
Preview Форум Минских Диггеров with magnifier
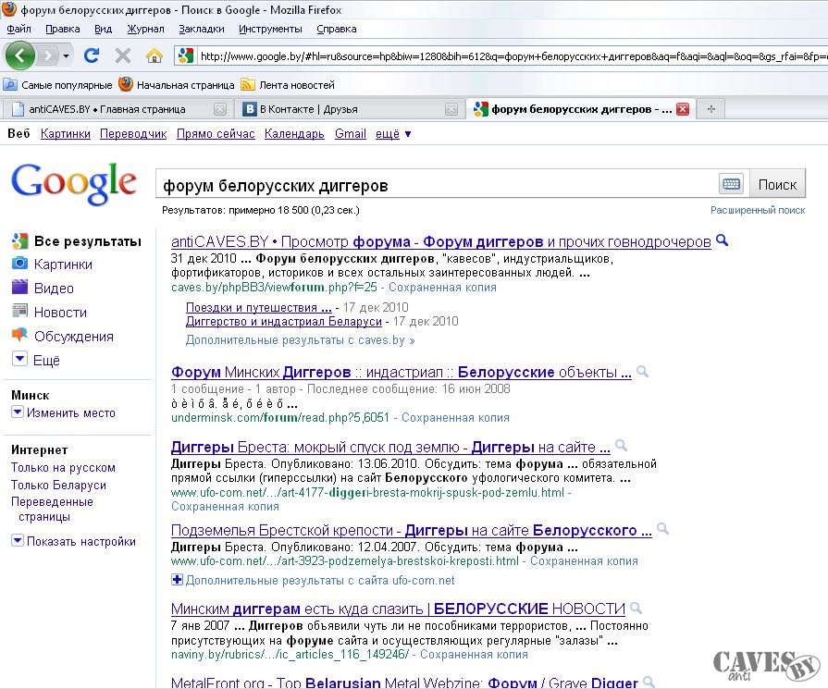coord(643,371)
